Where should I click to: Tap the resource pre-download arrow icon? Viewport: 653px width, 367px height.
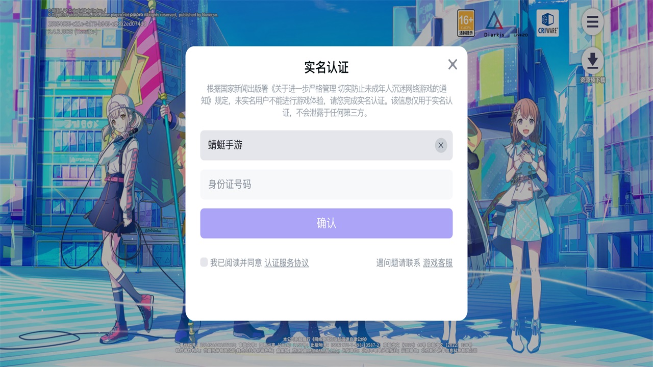pos(592,61)
